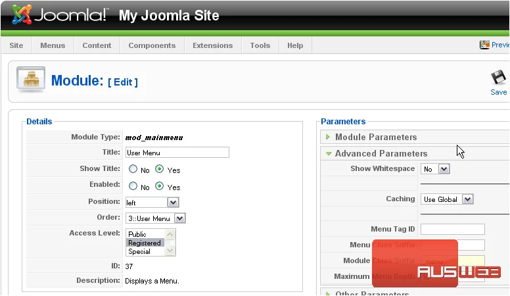Viewport: 510px width, 296px height.
Task: Open the Order dropdown showing 3::User Menu
Action: point(156,218)
